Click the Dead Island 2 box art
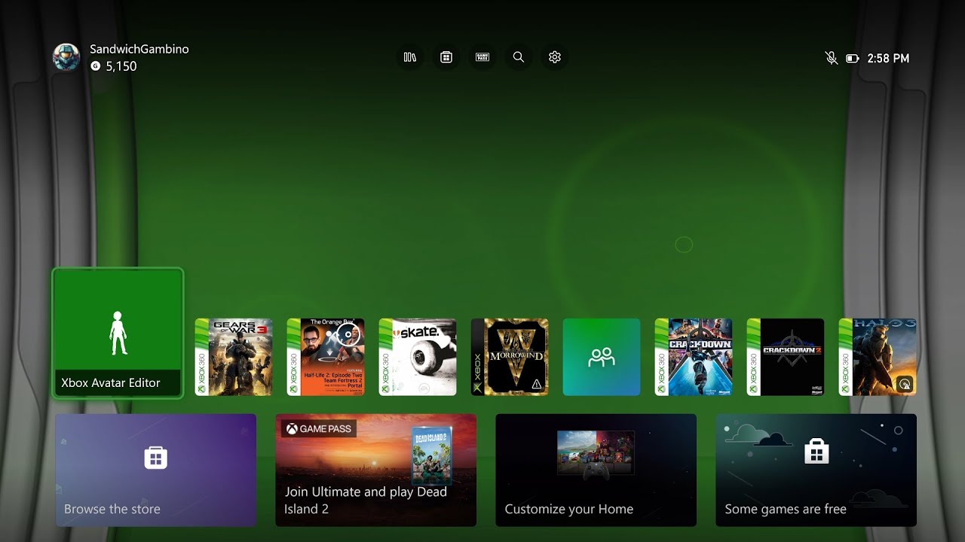The image size is (965, 542). click(432, 455)
